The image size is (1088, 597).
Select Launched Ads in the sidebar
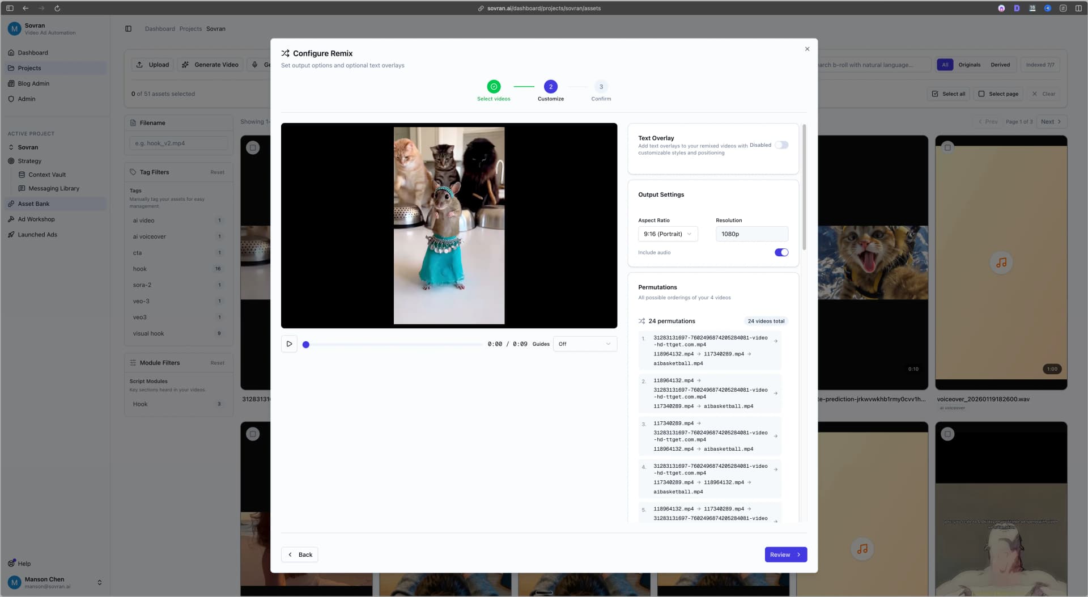tap(37, 234)
